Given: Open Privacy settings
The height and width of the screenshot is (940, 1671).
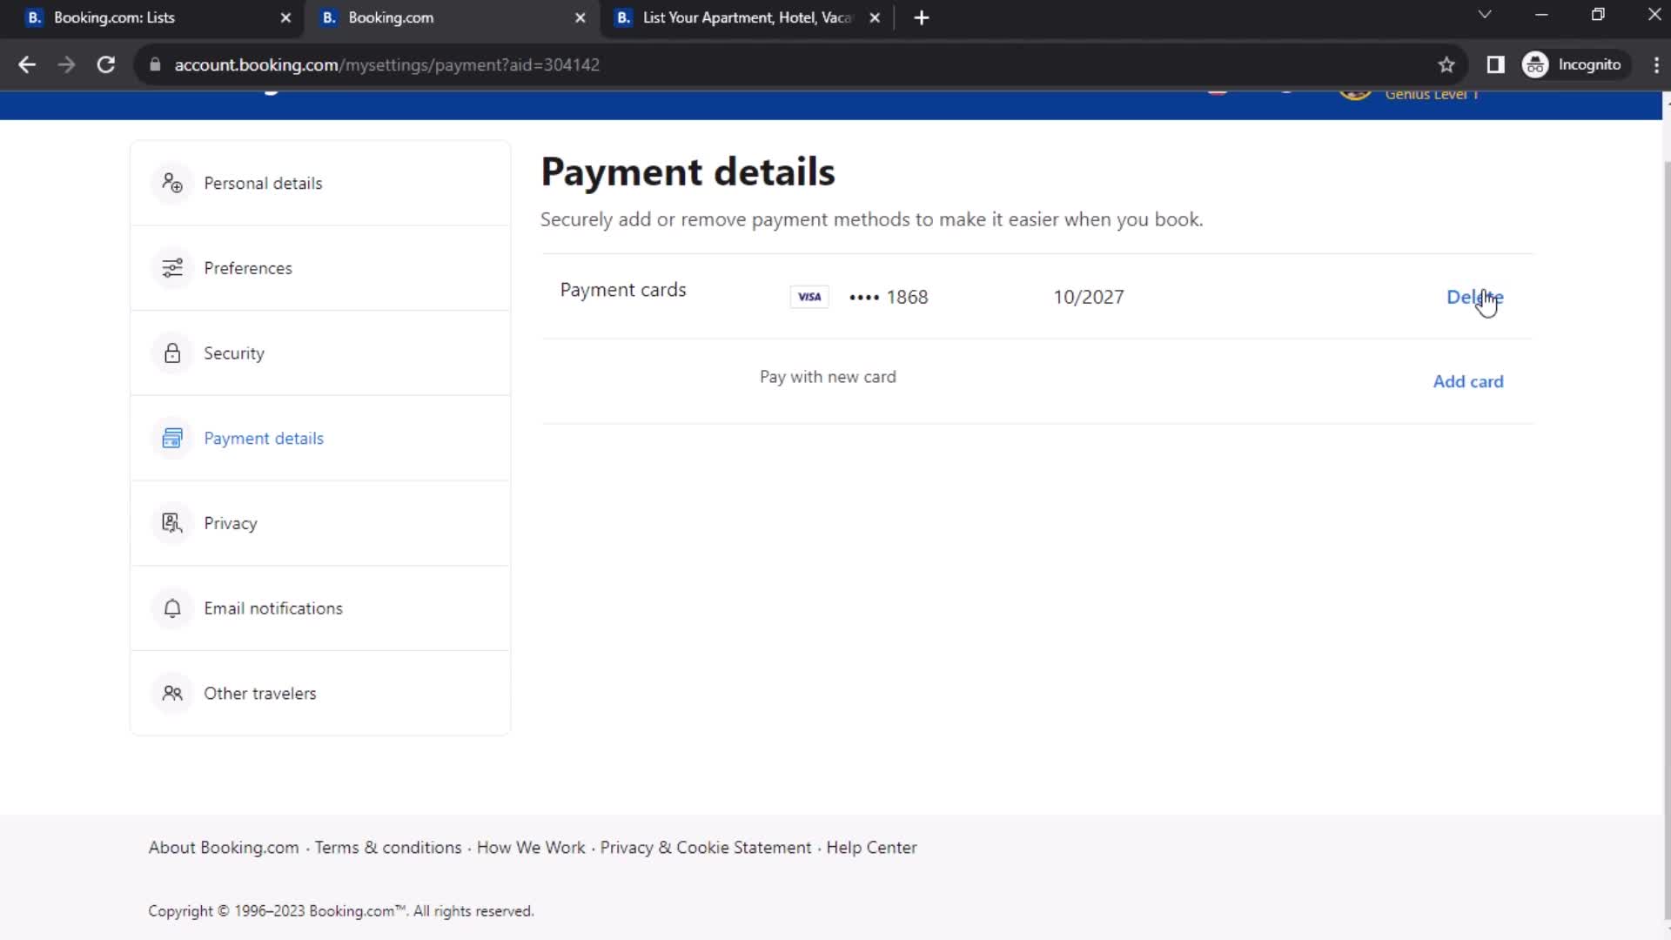Looking at the screenshot, I should tap(320, 523).
